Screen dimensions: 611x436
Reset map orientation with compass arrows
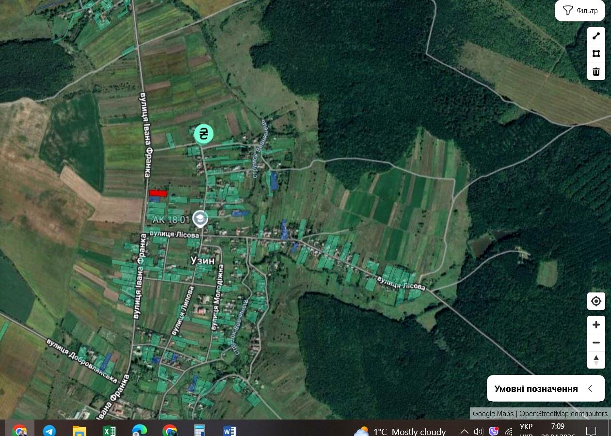point(596,360)
